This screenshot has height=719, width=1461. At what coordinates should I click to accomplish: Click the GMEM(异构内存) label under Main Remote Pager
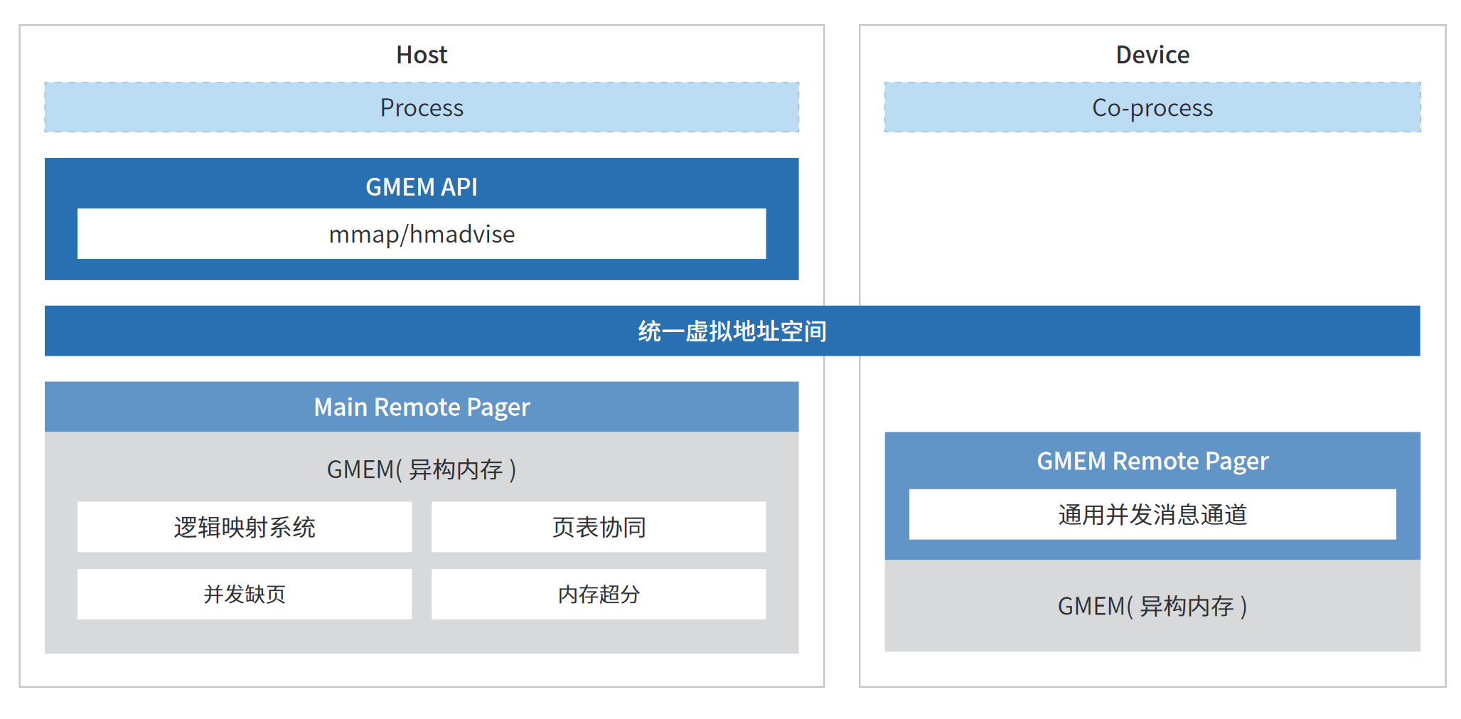[422, 469]
